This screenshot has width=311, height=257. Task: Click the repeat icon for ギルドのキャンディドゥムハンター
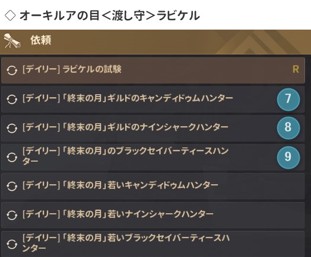(x=12, y=99)
